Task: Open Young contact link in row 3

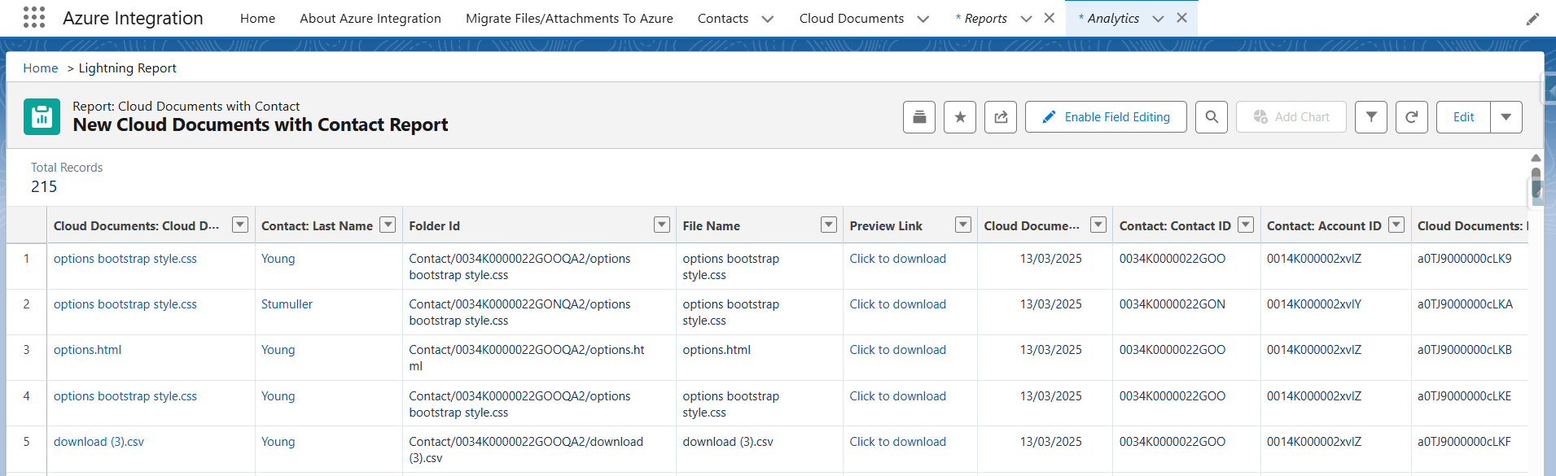Action: point(278,350)
